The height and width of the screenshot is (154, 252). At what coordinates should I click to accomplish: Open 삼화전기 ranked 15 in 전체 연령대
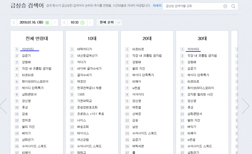28,140
